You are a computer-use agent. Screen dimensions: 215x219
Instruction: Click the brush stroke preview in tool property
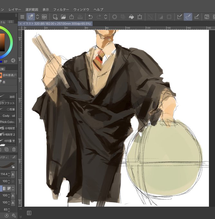[7, 165]
